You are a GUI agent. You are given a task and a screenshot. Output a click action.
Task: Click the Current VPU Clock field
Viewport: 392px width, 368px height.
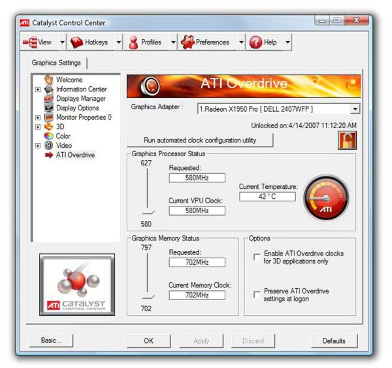tap(197, 211)
